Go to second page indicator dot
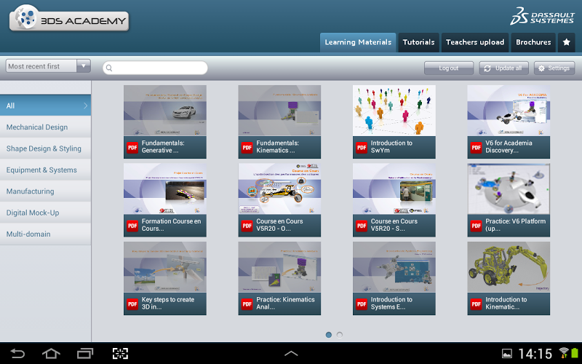Screen dimensions: 582x364 click(x=340, y=335)
